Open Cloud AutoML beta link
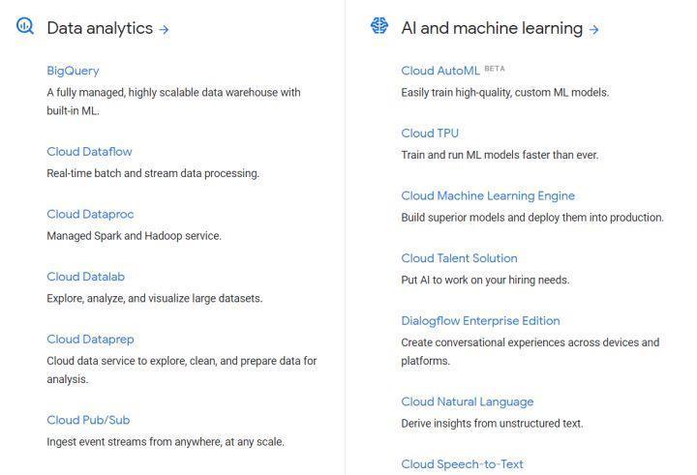 coord(440,71)
